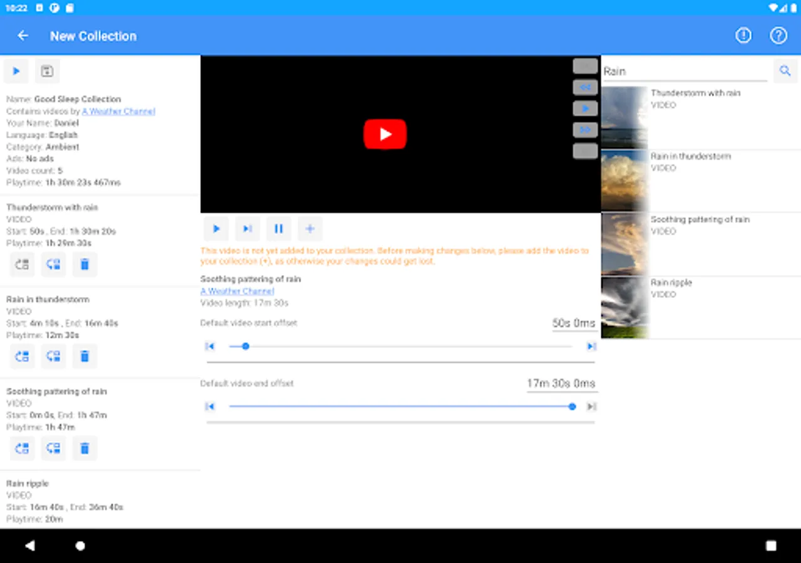
Task: Open A Weather Channel link under video title
Action: coord(237,291)
